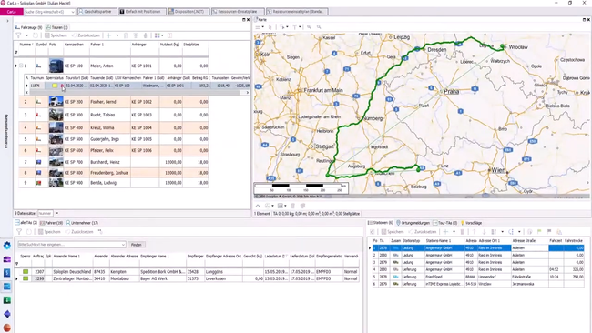The width and height of the screenshot is (592, 333).
Task: Click Zurücksetzen in the Fahrzeuge toolbar
Action: [86, 35]
